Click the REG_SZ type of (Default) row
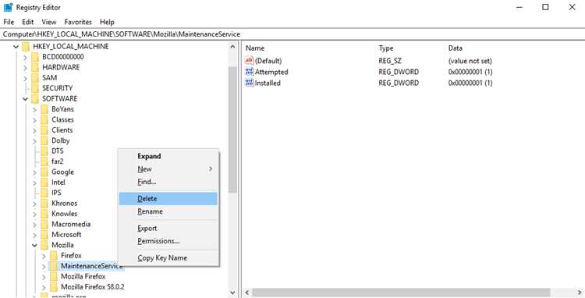This screenshot has height=298, width=585. 390,60
